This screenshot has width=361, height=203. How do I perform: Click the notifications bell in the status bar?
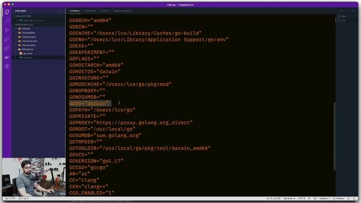(354, 198)
